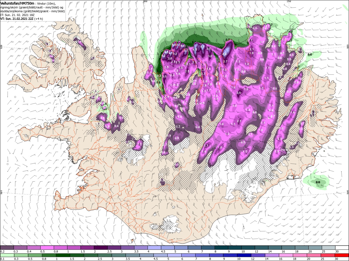Click bright pink snow-legend swatch between 0.5 and 0.8
The image size is (349, 261).
pyautogui.click(x=47, y=248)
